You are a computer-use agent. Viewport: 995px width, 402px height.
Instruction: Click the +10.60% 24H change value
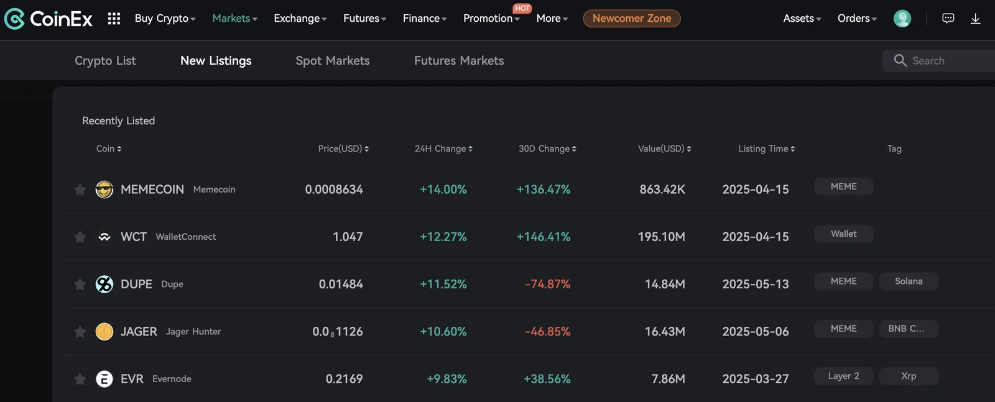coord(443,331)
